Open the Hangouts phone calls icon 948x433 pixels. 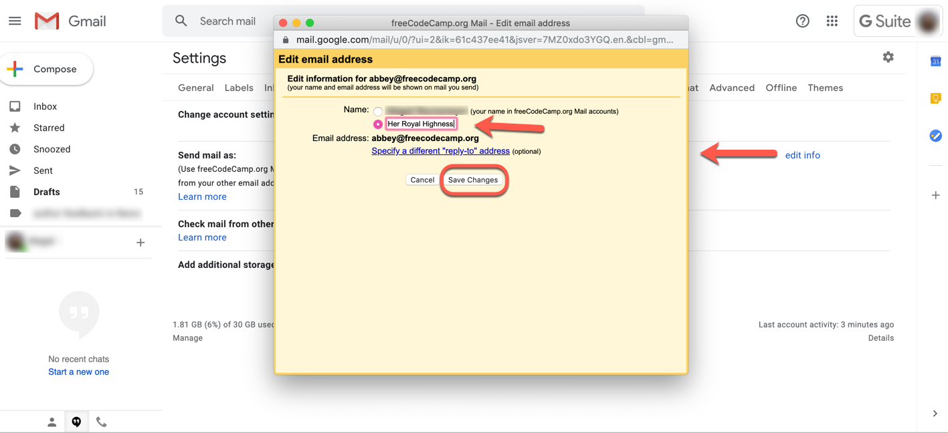pyautogui.click(x=102, y=422)
